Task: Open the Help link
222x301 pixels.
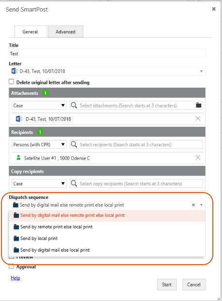Action: pos(15,278)
